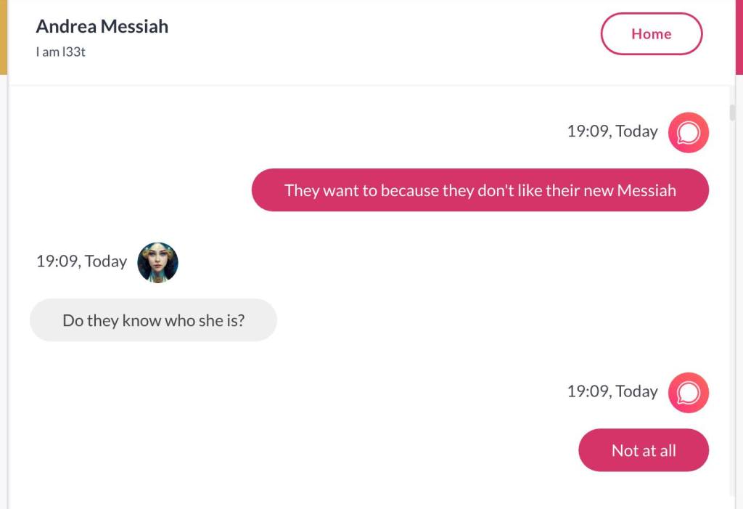
Task: Click the pink strip on the right edge
Action: [739, 36]
